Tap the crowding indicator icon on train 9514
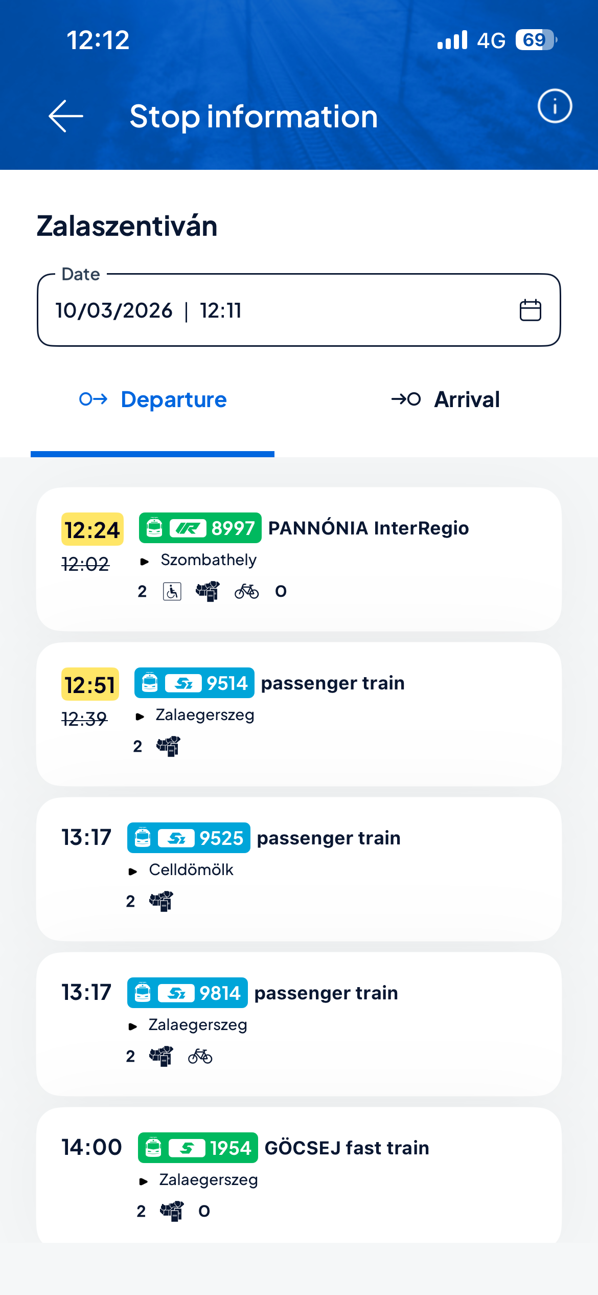 pos(168,747)
